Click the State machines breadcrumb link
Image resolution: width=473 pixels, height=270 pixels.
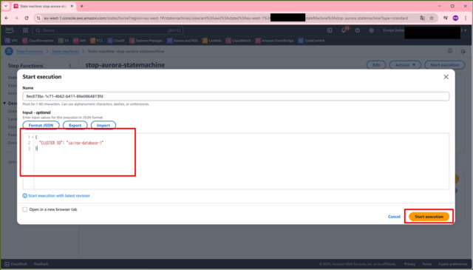click(x=65, y=51)
